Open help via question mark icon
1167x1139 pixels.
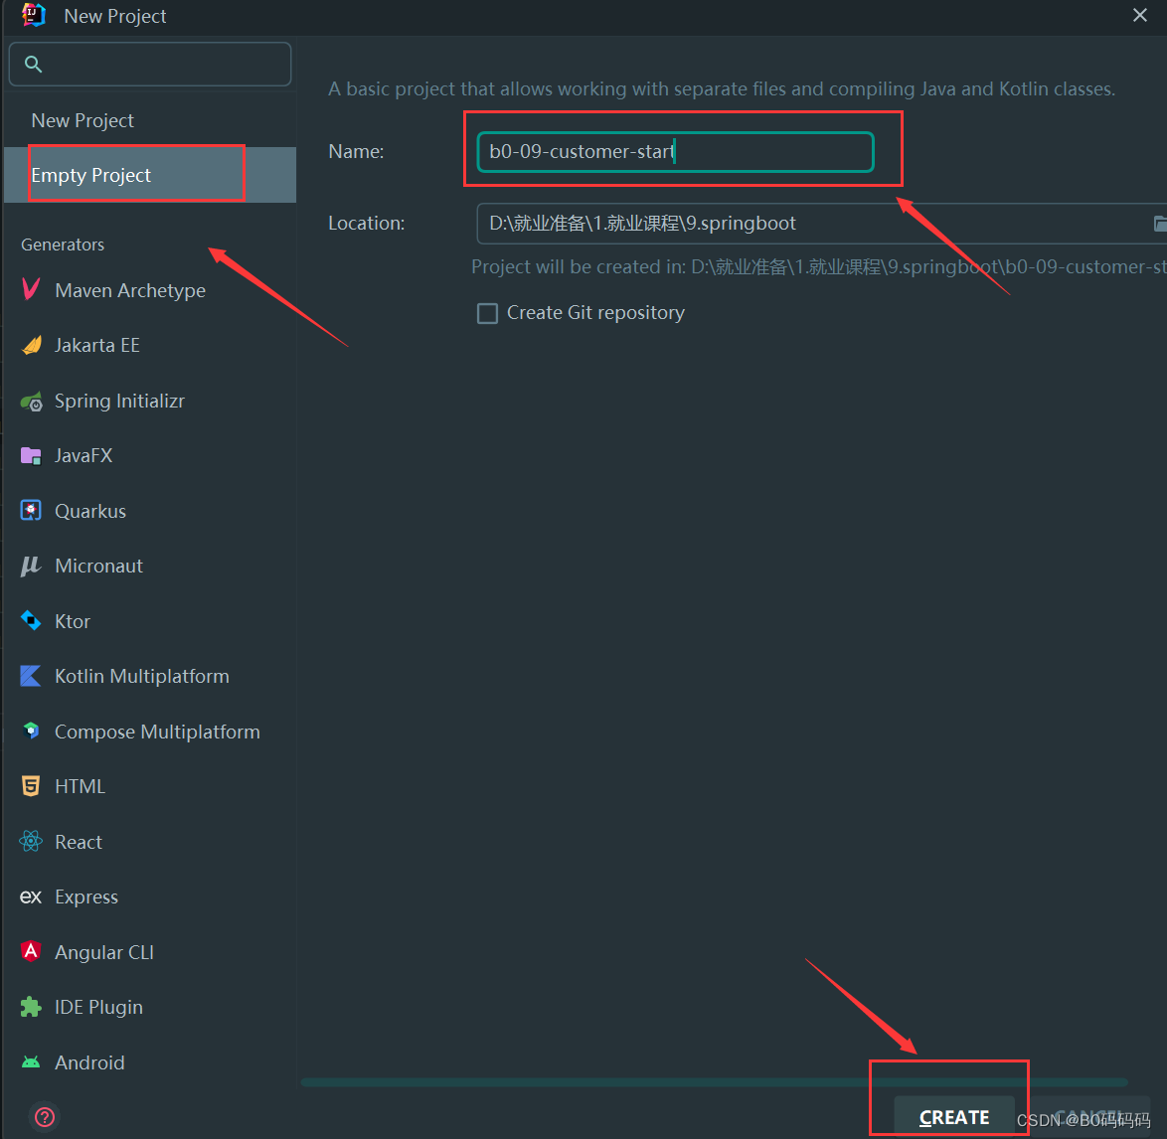coord(45,1117)
